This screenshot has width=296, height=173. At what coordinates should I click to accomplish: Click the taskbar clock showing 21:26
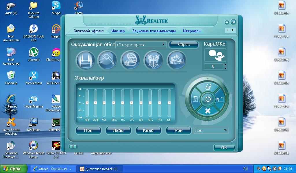pos(288,169)
